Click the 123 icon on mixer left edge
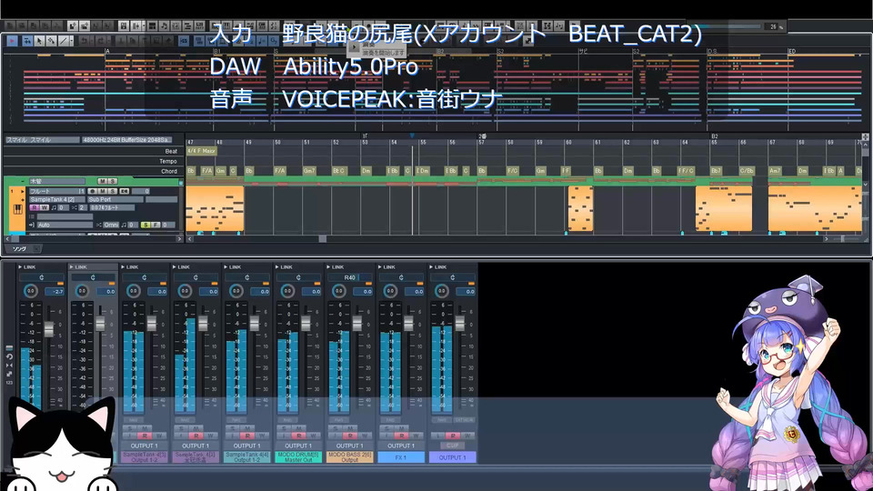 9,383
